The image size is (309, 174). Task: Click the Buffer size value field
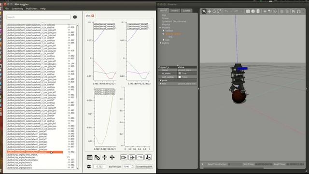tap(126, 166)
